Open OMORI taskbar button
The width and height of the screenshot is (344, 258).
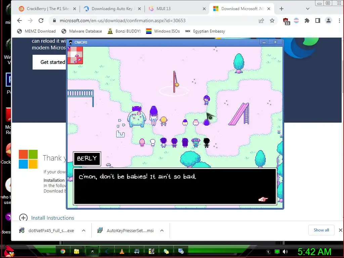[x=92, y=251]
